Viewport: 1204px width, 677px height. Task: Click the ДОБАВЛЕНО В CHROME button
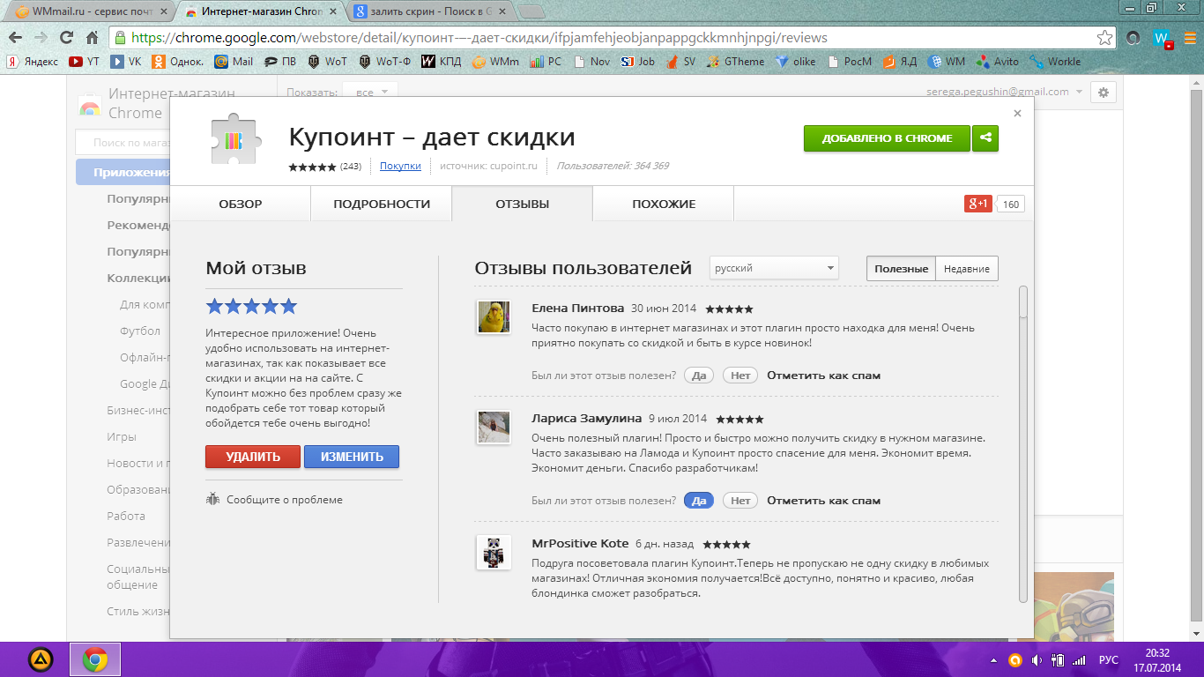pos(887,138)
